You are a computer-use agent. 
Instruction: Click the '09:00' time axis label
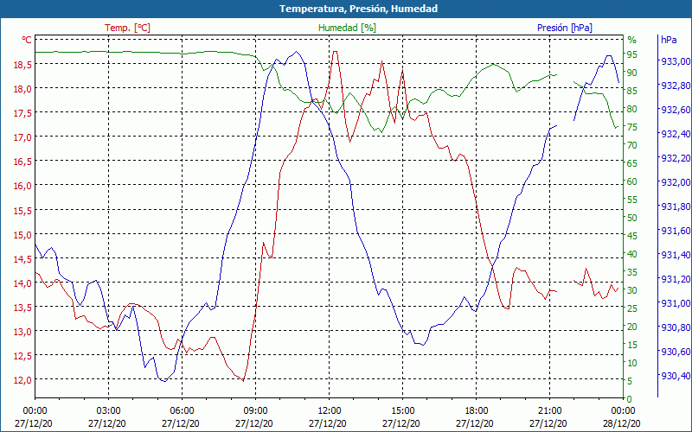point(255,411)
